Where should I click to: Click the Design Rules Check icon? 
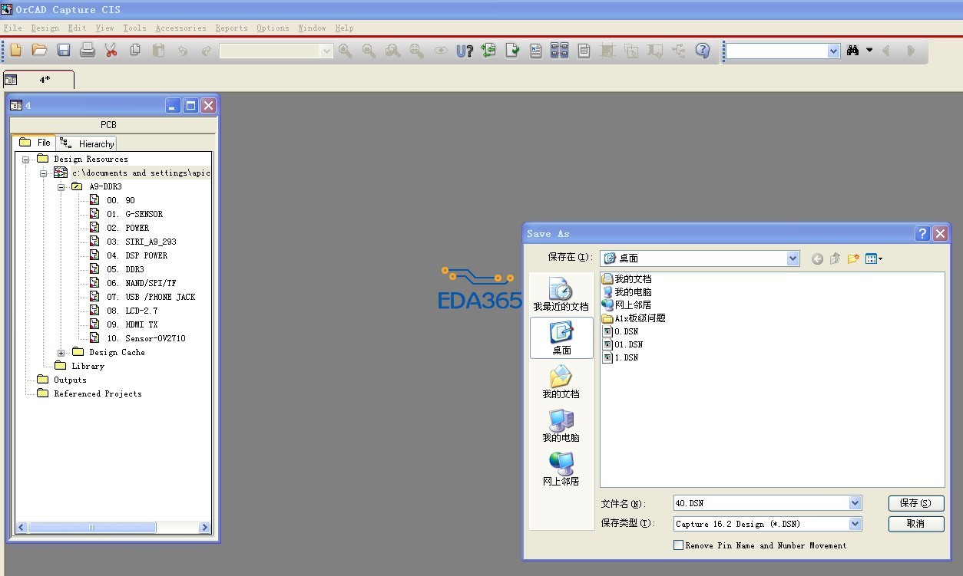coord(512,51)
